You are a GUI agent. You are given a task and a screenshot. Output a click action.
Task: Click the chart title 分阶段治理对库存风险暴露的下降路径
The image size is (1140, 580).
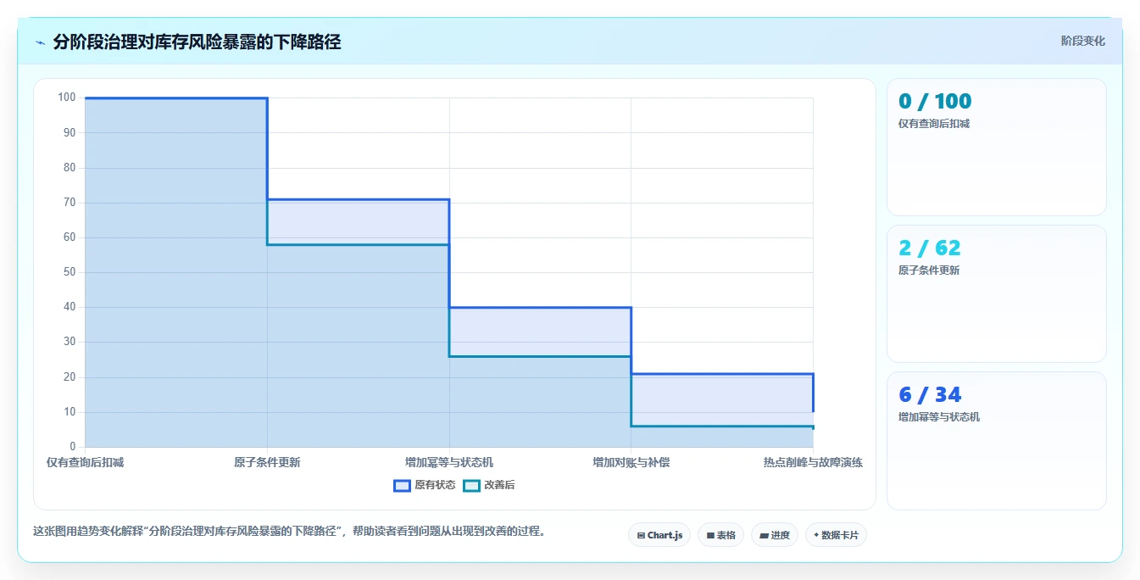coord(197,42)
